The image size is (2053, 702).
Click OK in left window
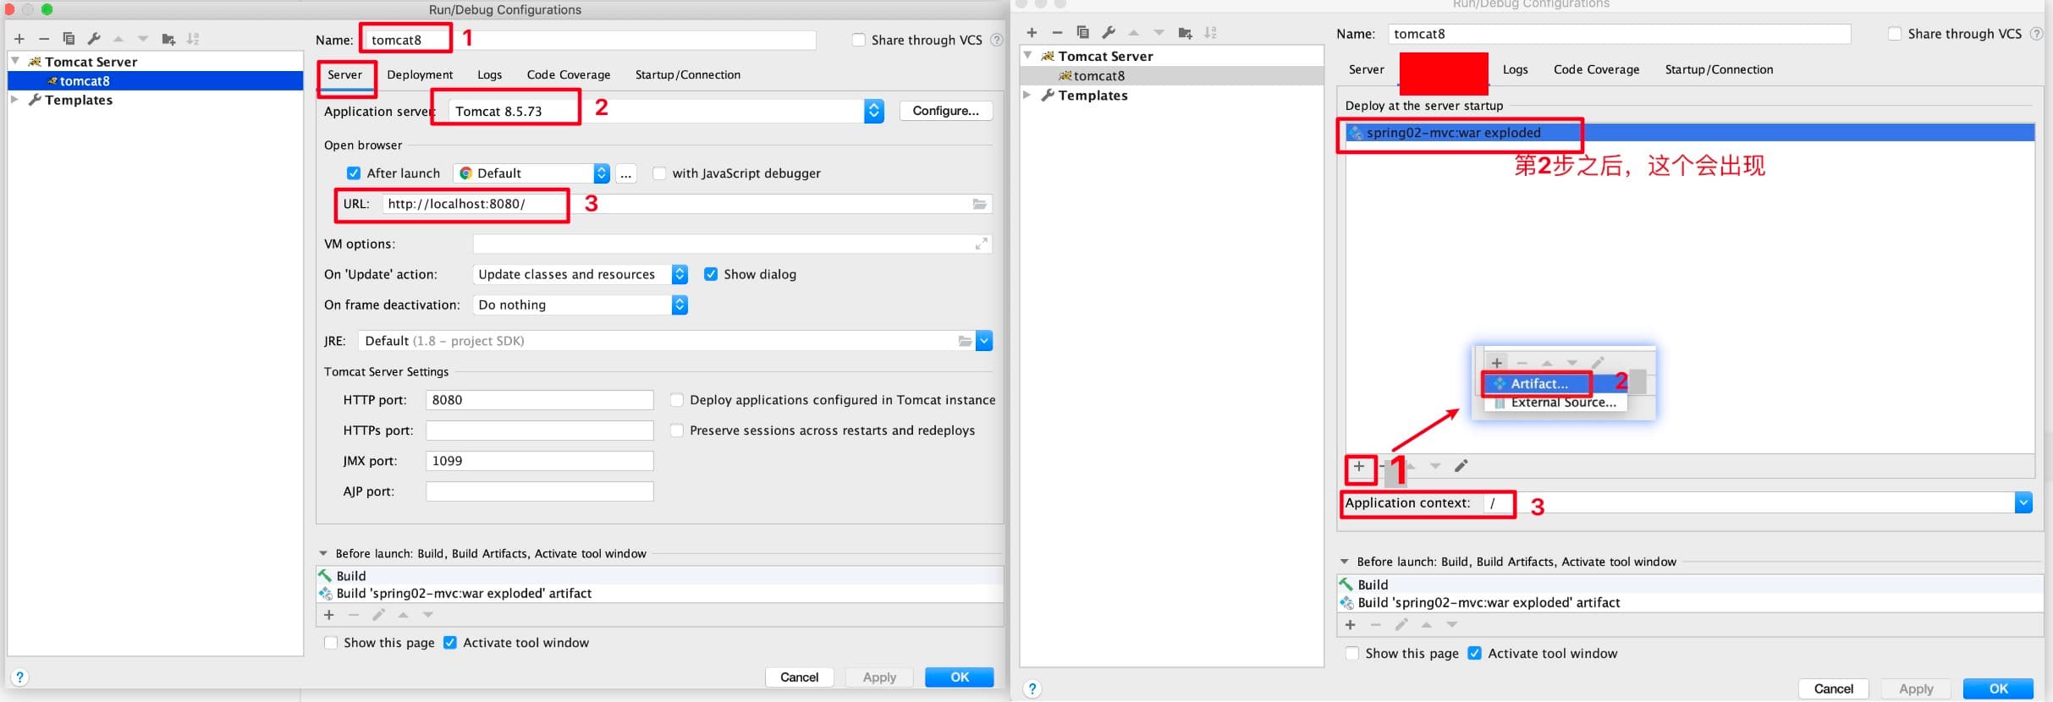pyautogui.click(x=960, y=677)
